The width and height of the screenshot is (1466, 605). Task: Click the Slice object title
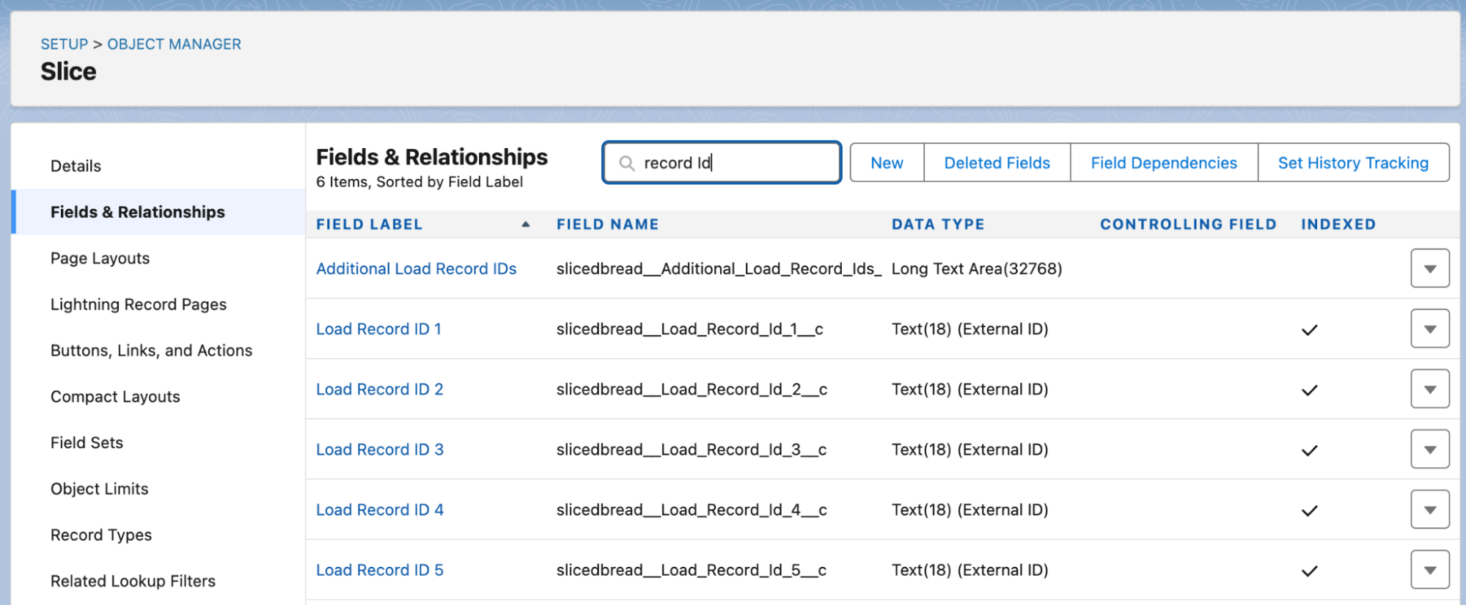pos(68,71)
